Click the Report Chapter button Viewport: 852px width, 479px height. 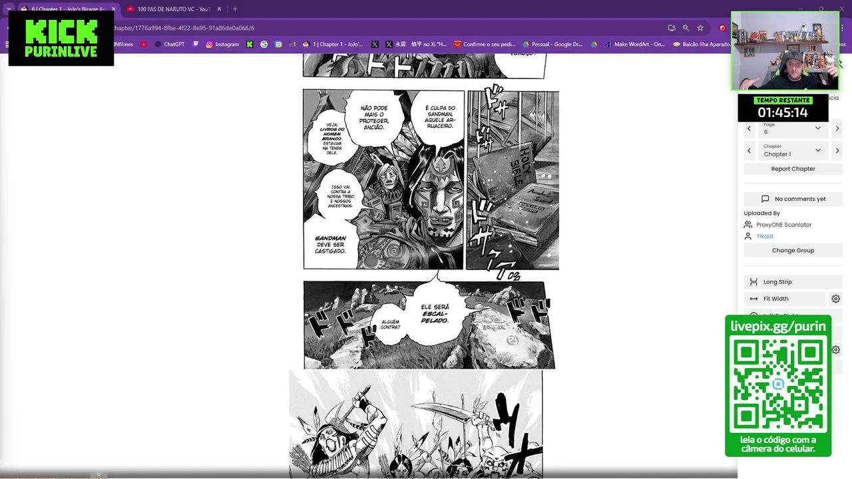coord(793,169)
